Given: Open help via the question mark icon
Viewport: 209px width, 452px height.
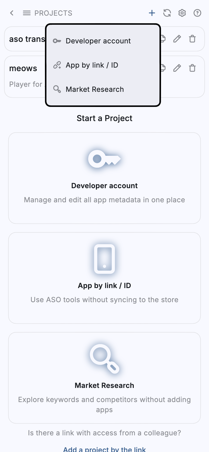Looking at the screenshot, I should 197,13.
